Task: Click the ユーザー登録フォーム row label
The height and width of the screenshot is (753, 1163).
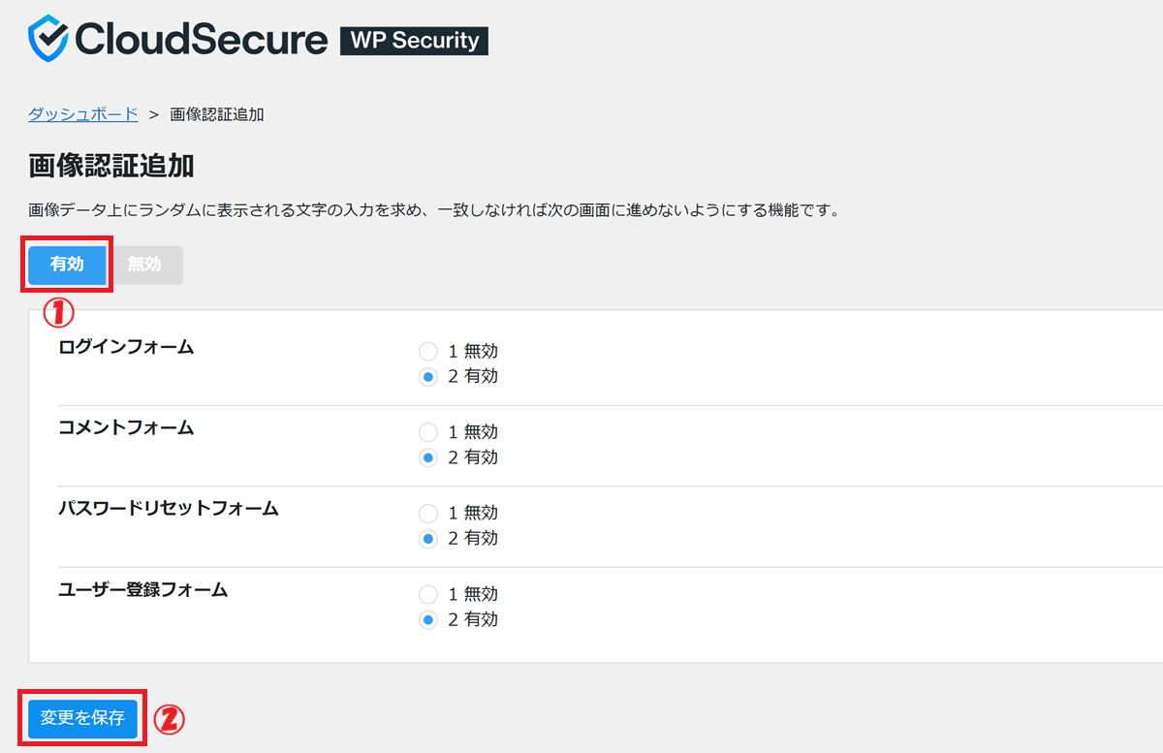Action: point(143,589)
